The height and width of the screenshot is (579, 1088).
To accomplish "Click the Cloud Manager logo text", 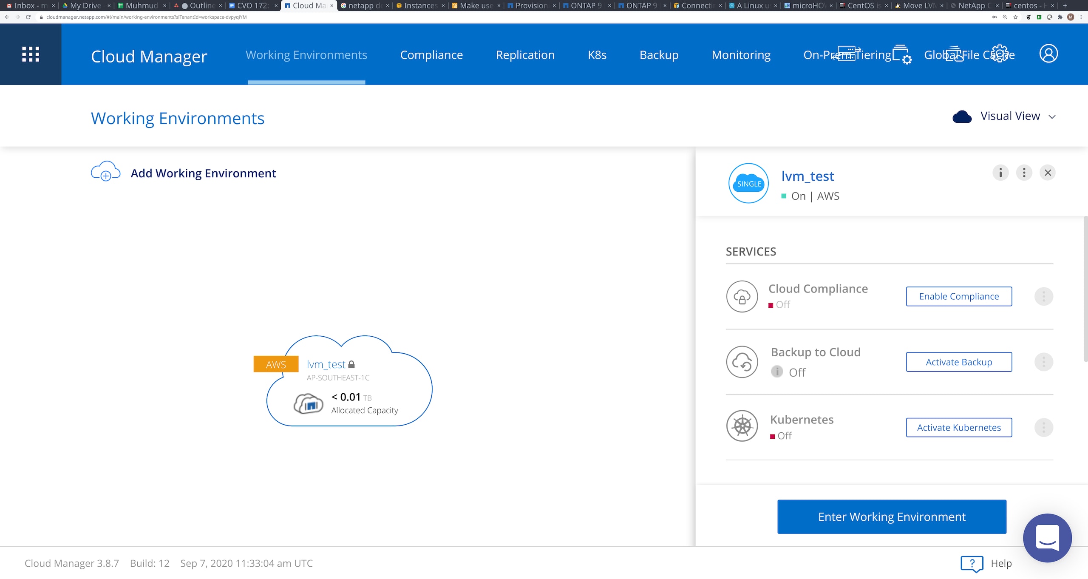I will click(x=149, y=56).
